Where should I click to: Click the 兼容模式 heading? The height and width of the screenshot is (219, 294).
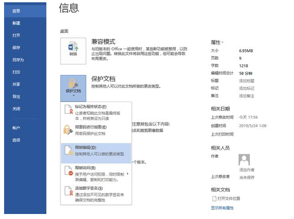[x=103, y=42]
